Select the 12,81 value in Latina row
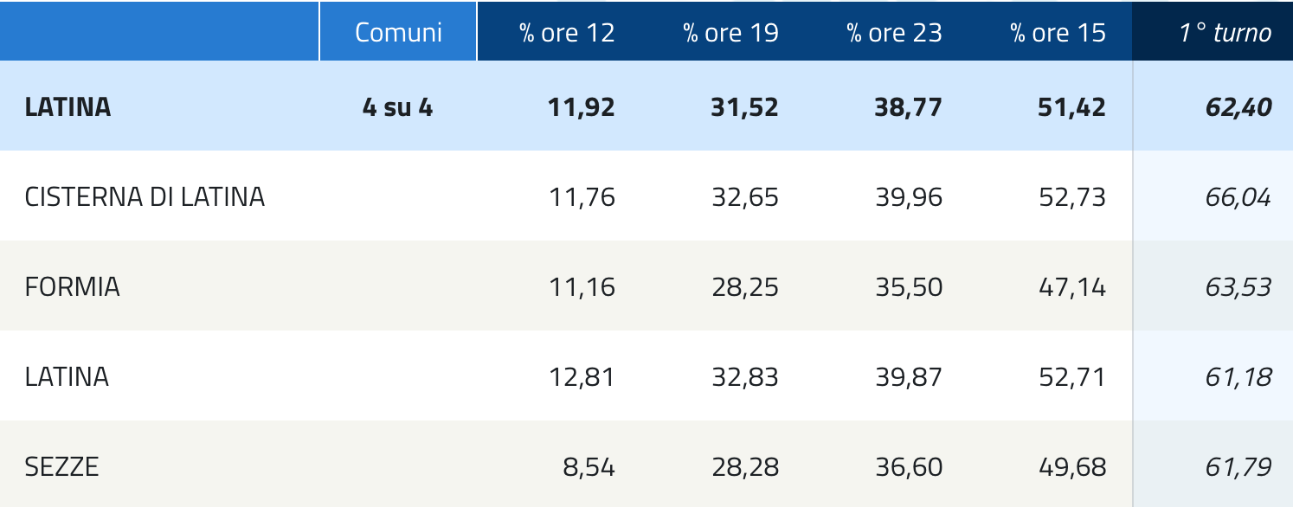The height and width of the screenshot is (507, 1293). tap(582, 377)
